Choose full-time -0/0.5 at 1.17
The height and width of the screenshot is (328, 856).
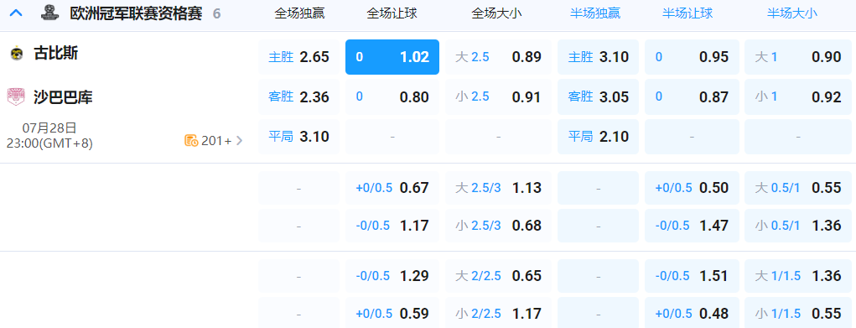click(392, 225)
